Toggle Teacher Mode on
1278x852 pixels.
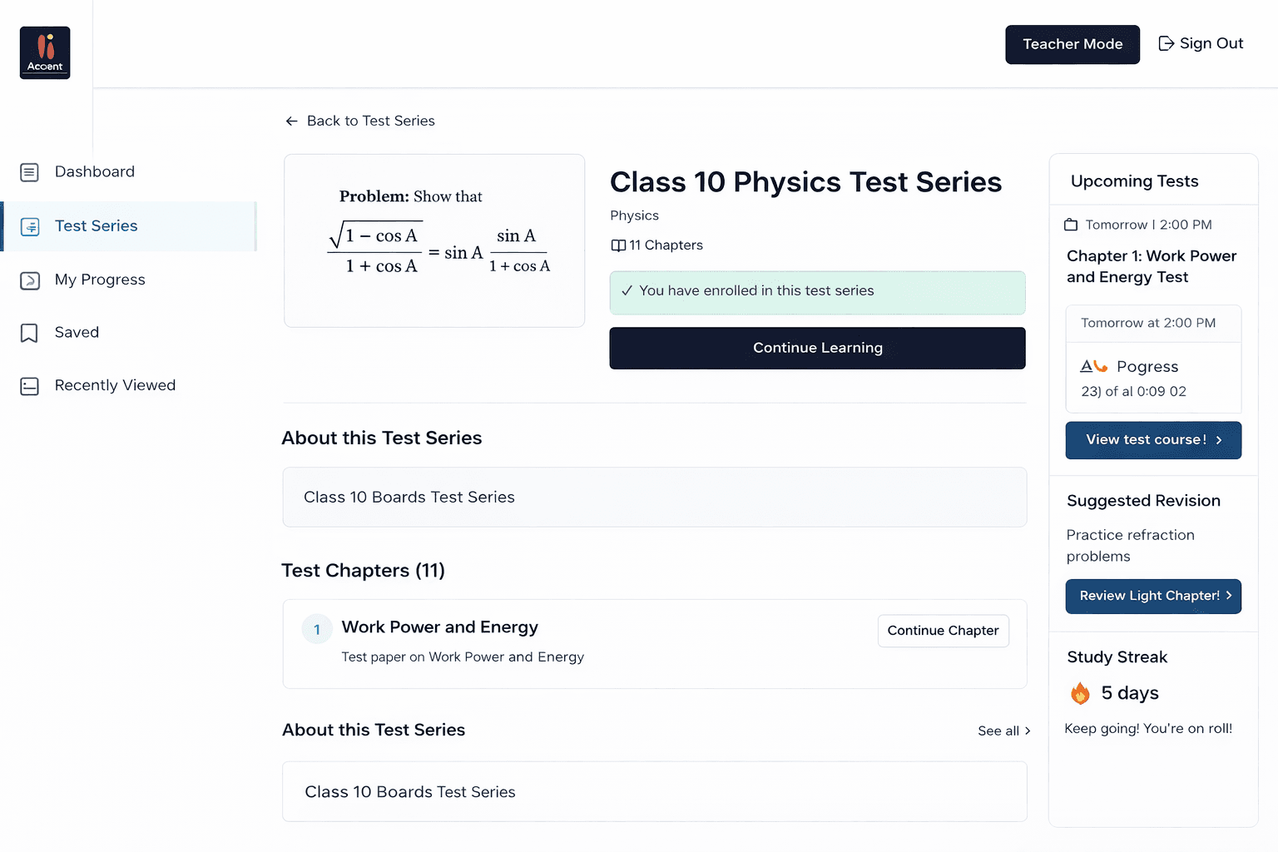(1072, 44)
